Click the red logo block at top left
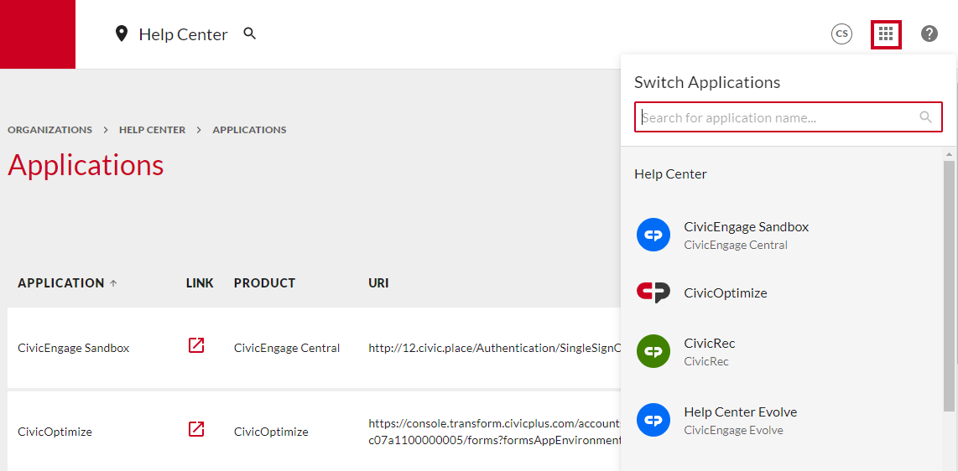 (x=37, y=34)
